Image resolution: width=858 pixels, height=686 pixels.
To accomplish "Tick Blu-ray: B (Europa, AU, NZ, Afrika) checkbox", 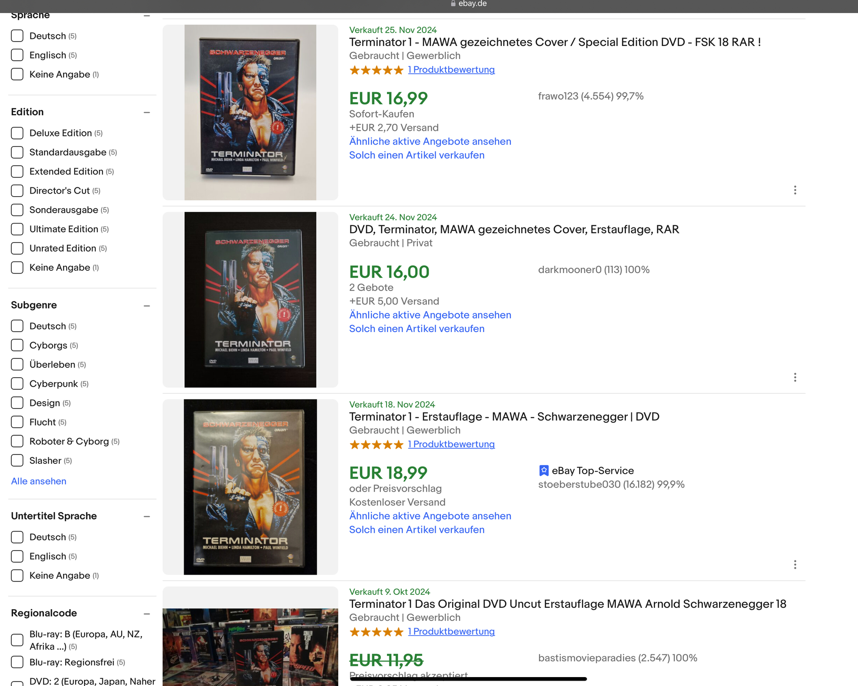I will coord(17,640).
